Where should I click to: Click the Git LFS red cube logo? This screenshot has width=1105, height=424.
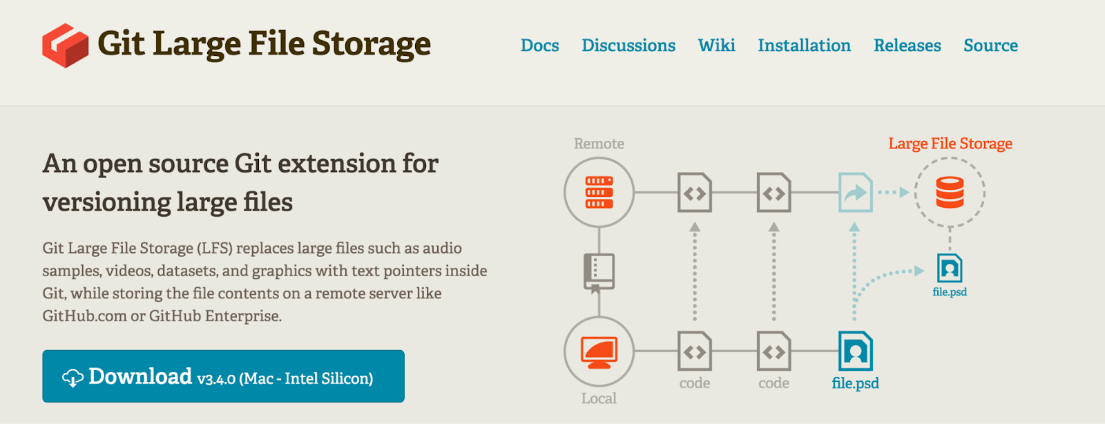tap(66, 46)
